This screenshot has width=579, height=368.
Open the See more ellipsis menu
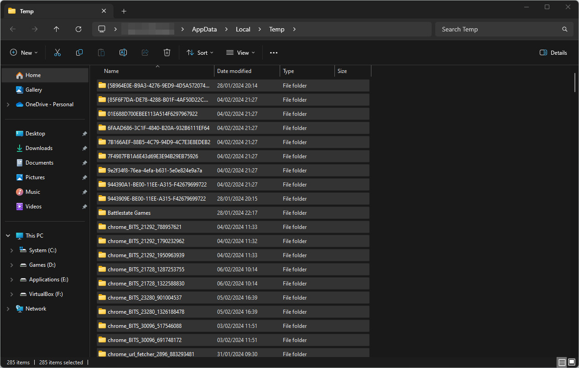point(274,53)
